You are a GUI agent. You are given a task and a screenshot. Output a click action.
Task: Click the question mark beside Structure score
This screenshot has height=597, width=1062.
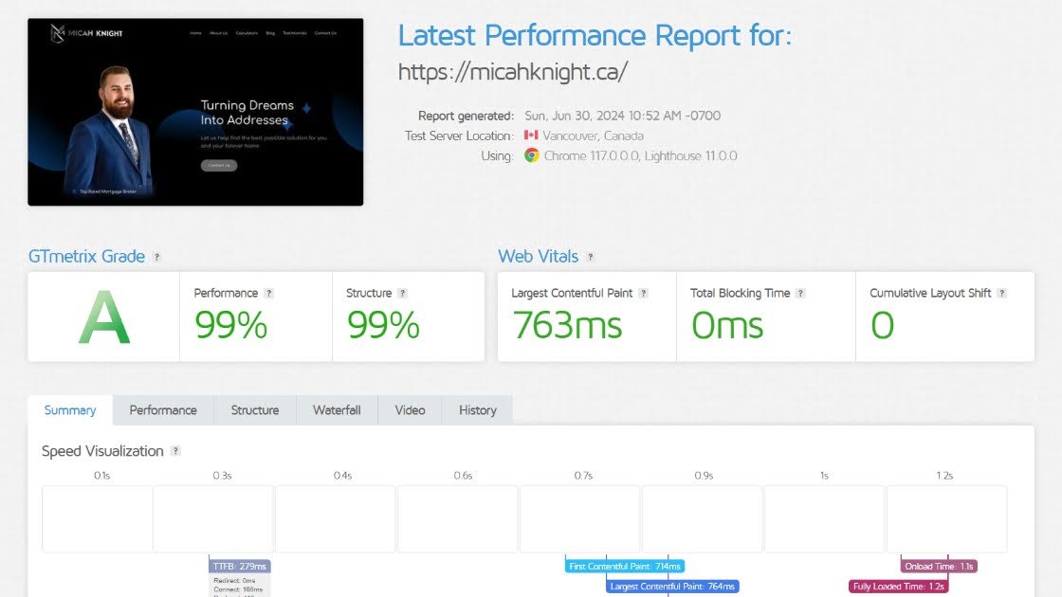coord(402,294)
